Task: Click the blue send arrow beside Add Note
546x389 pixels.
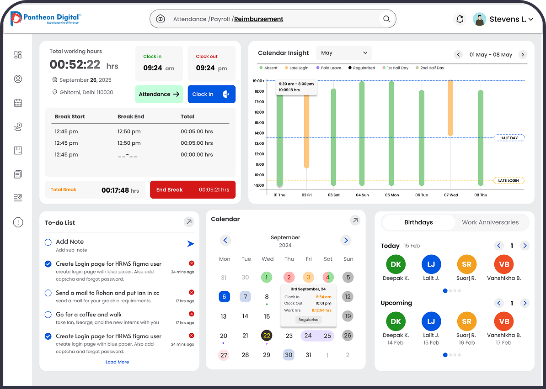Action: point(191,244)
